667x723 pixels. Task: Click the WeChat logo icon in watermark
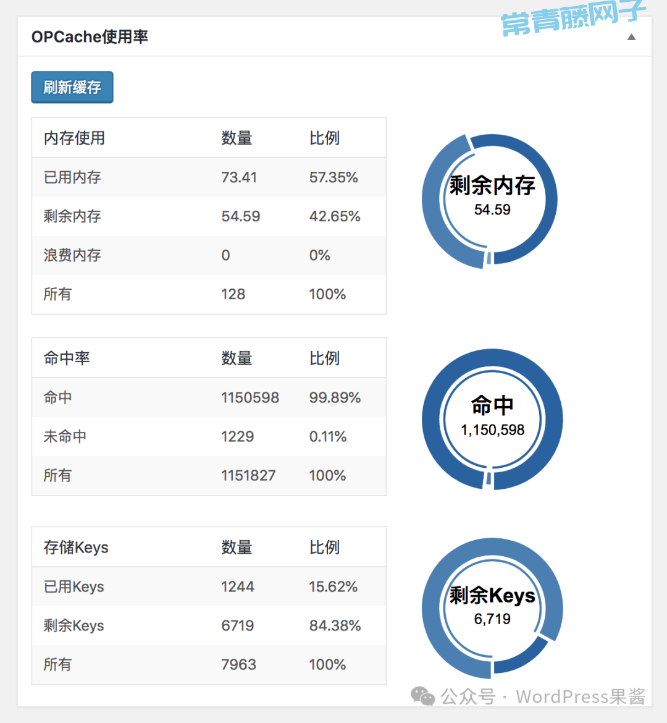423,696
